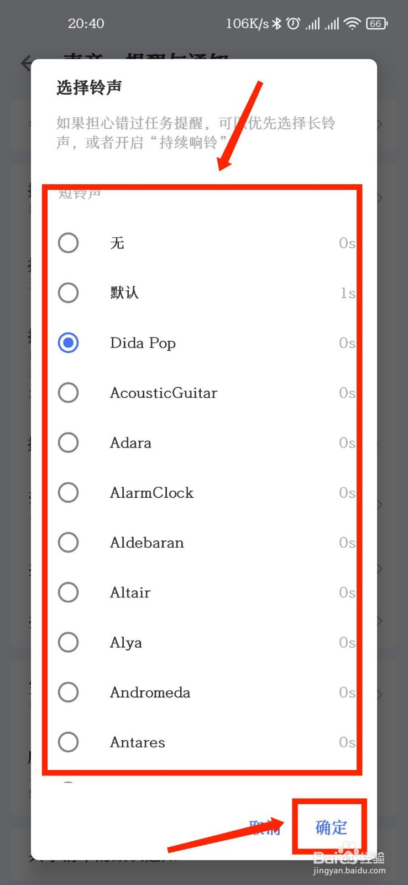Select the 默认 ringtone radio button
The width and height of the screenshot is (408, 885).
point(69,293)
